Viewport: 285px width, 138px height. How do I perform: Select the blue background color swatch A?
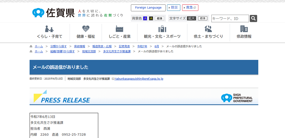pyautogui.click(x=145, y=18)
